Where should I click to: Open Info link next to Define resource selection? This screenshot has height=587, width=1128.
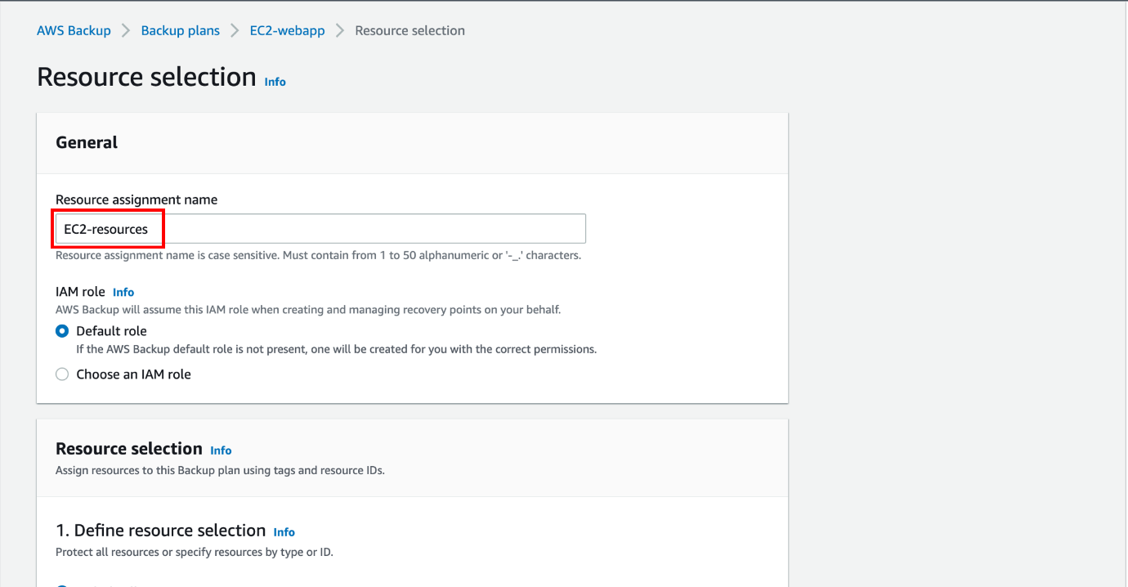pos(284,532)
